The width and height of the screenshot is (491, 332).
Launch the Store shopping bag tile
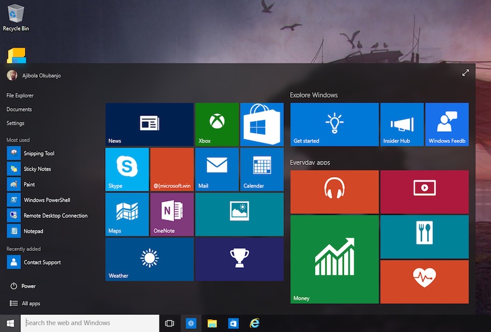click(262, 124)
